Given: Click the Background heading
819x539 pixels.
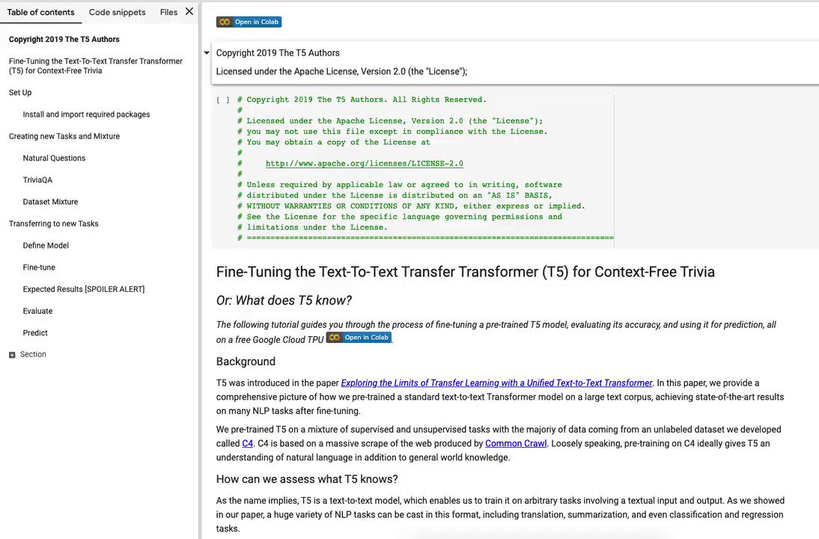Looking at the screenshot, I should click(x=246, y=362).
